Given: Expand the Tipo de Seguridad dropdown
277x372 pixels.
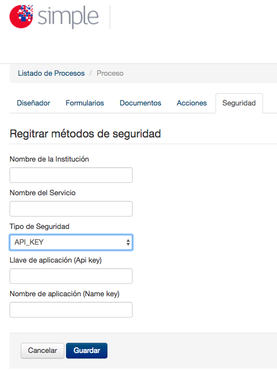Looking at the screenshot, I should (71, 242).
